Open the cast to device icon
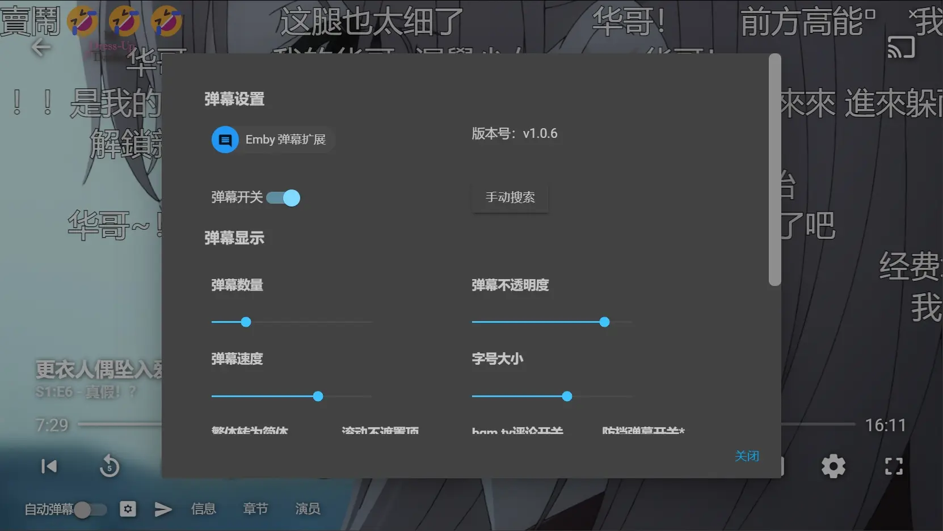943x531 pixels. coord(901,48)
